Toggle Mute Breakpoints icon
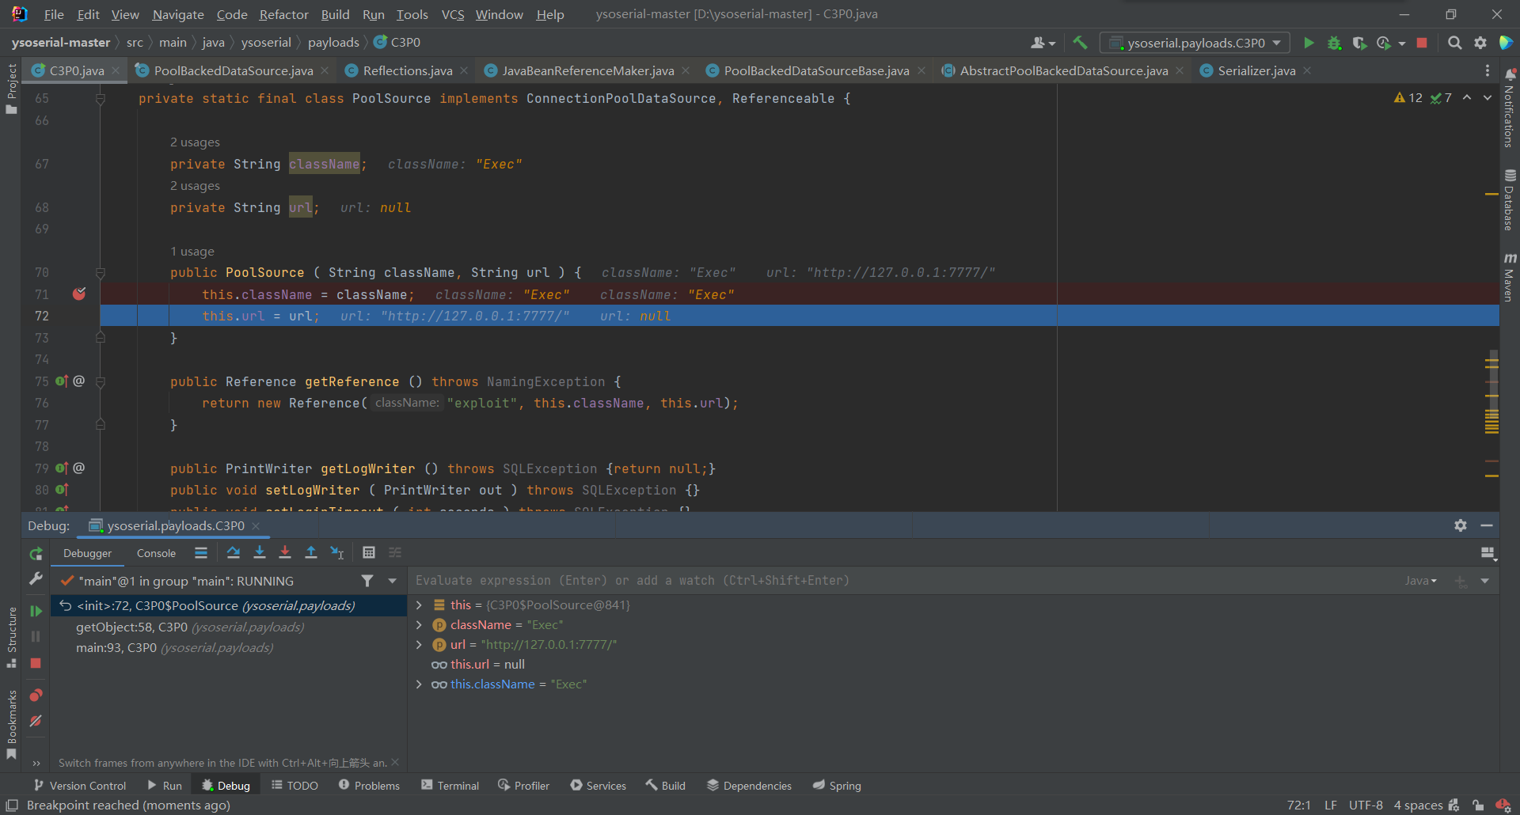 (x=36, y=721)
